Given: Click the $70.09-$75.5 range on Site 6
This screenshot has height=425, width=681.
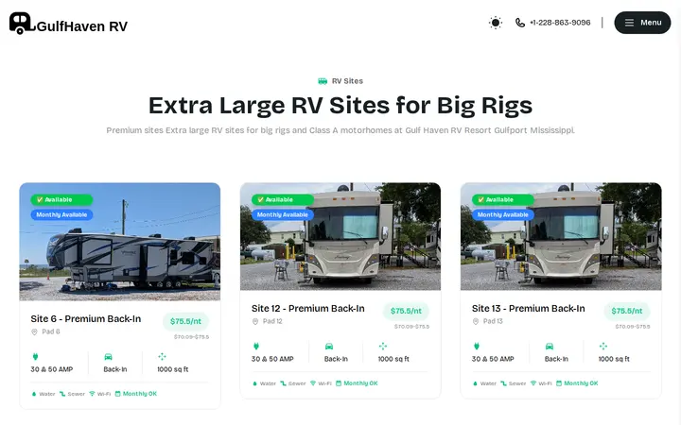Looking at the screenshot, I should [x=191, y=337].
